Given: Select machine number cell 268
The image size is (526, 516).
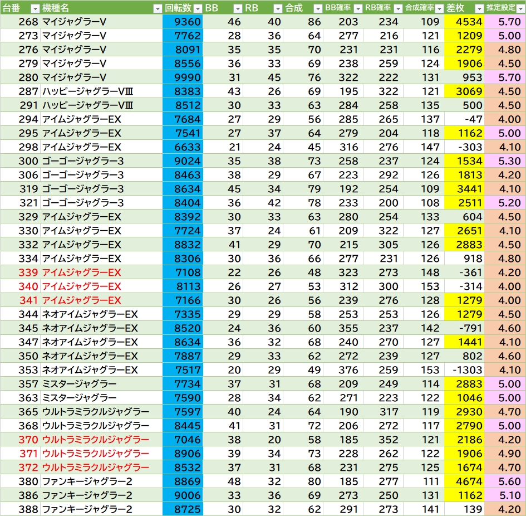Looking at the screenshot, I should (20, 22).
